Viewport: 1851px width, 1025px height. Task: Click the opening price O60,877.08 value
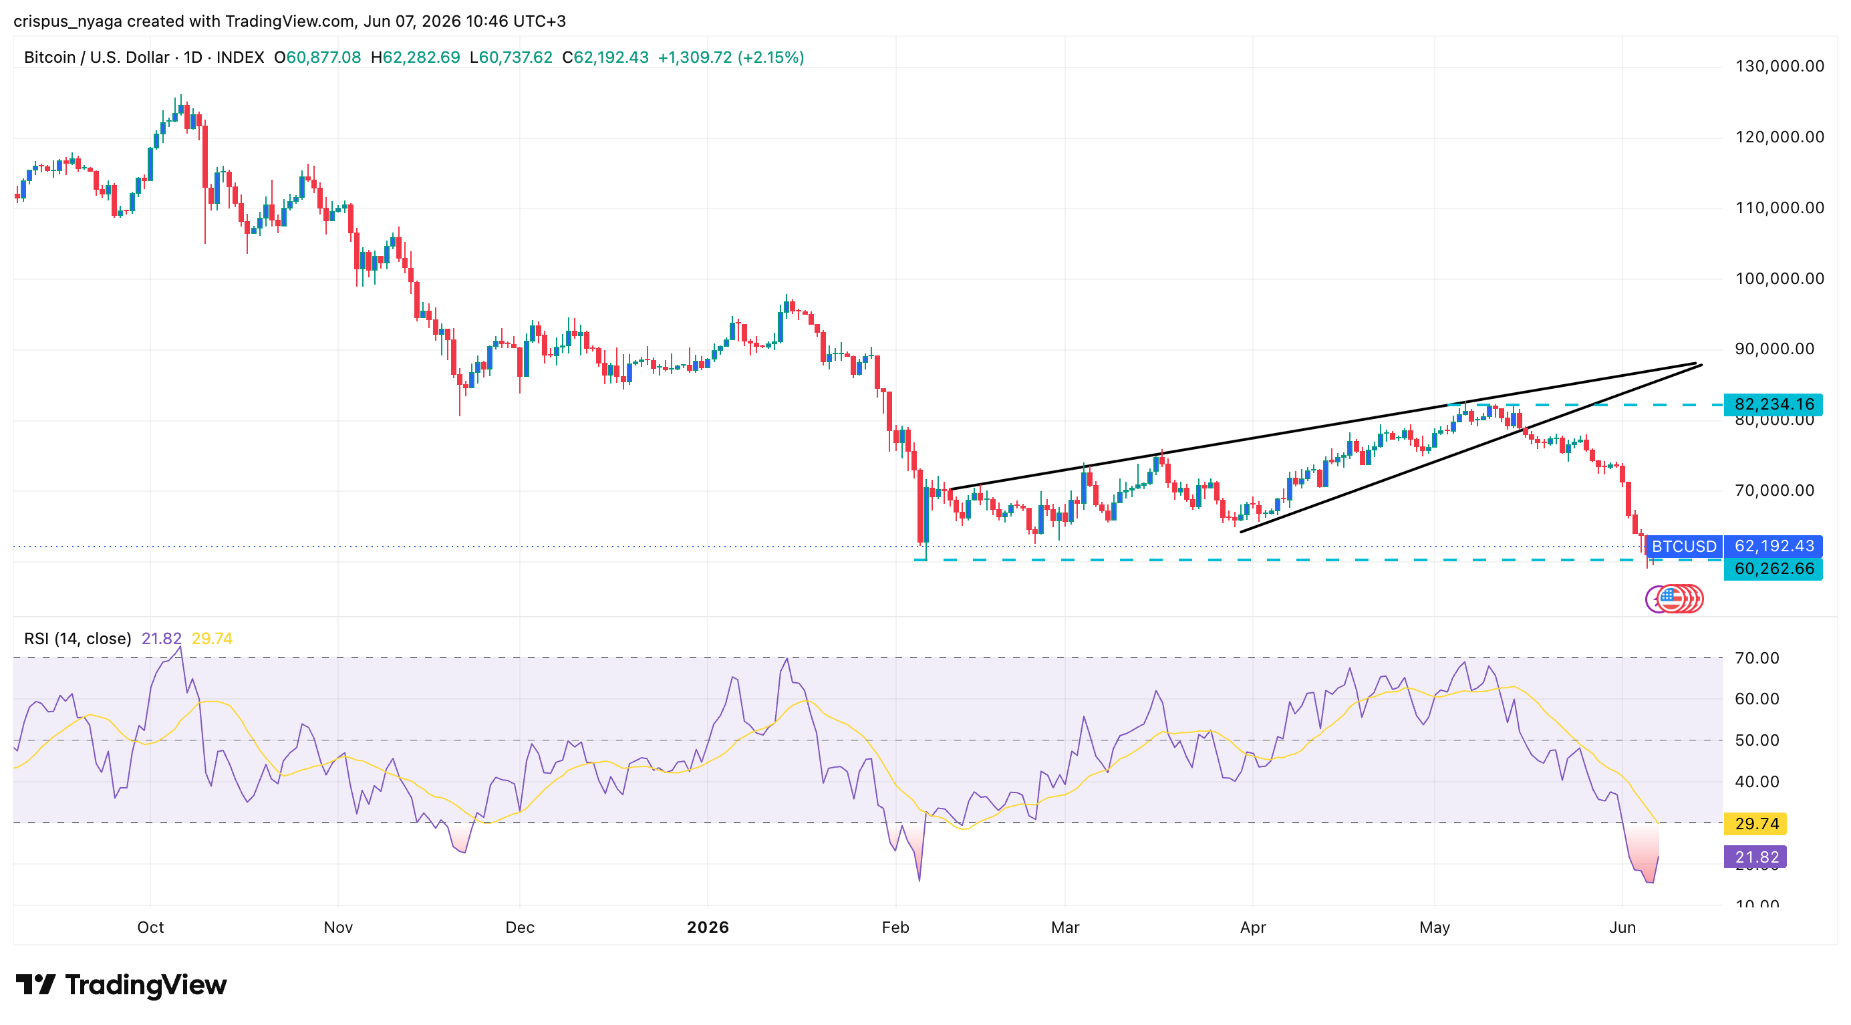[317, 57]
